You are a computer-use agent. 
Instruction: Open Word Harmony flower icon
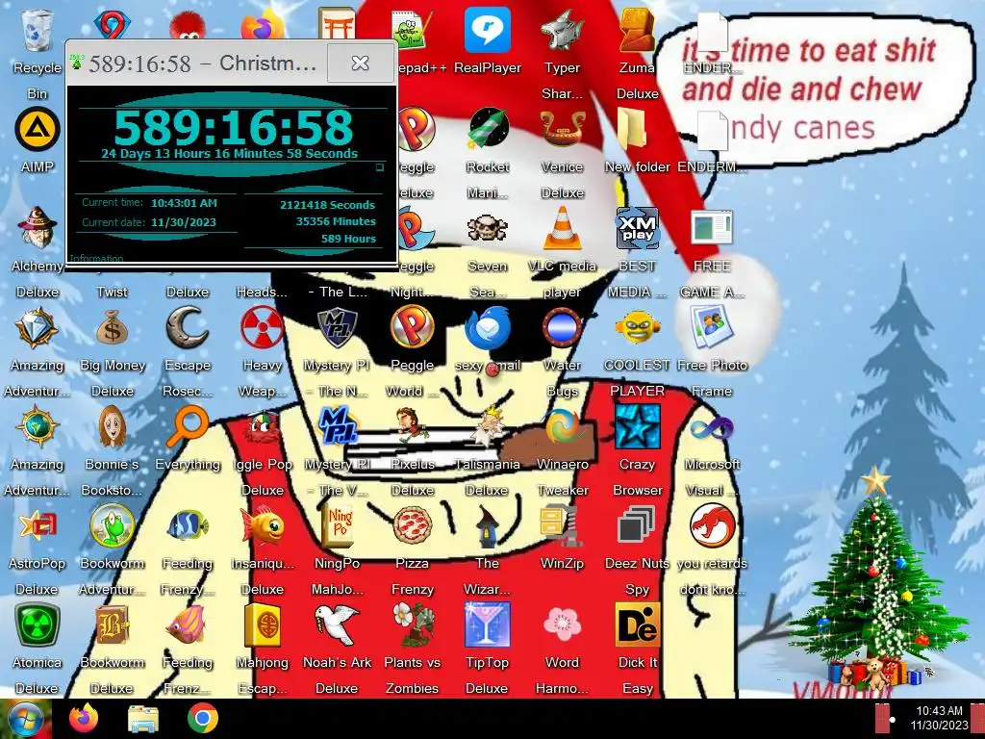[x=562, y=624]
